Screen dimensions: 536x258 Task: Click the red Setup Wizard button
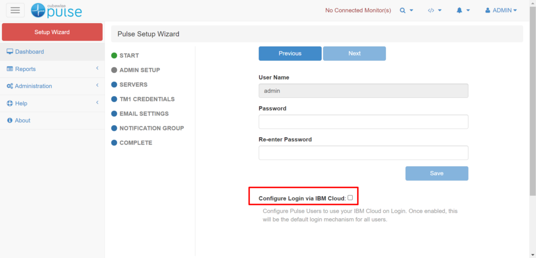(x=52, y=32)
